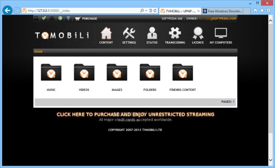Expand the address bar search dropdown arrow

click(146, 11)
